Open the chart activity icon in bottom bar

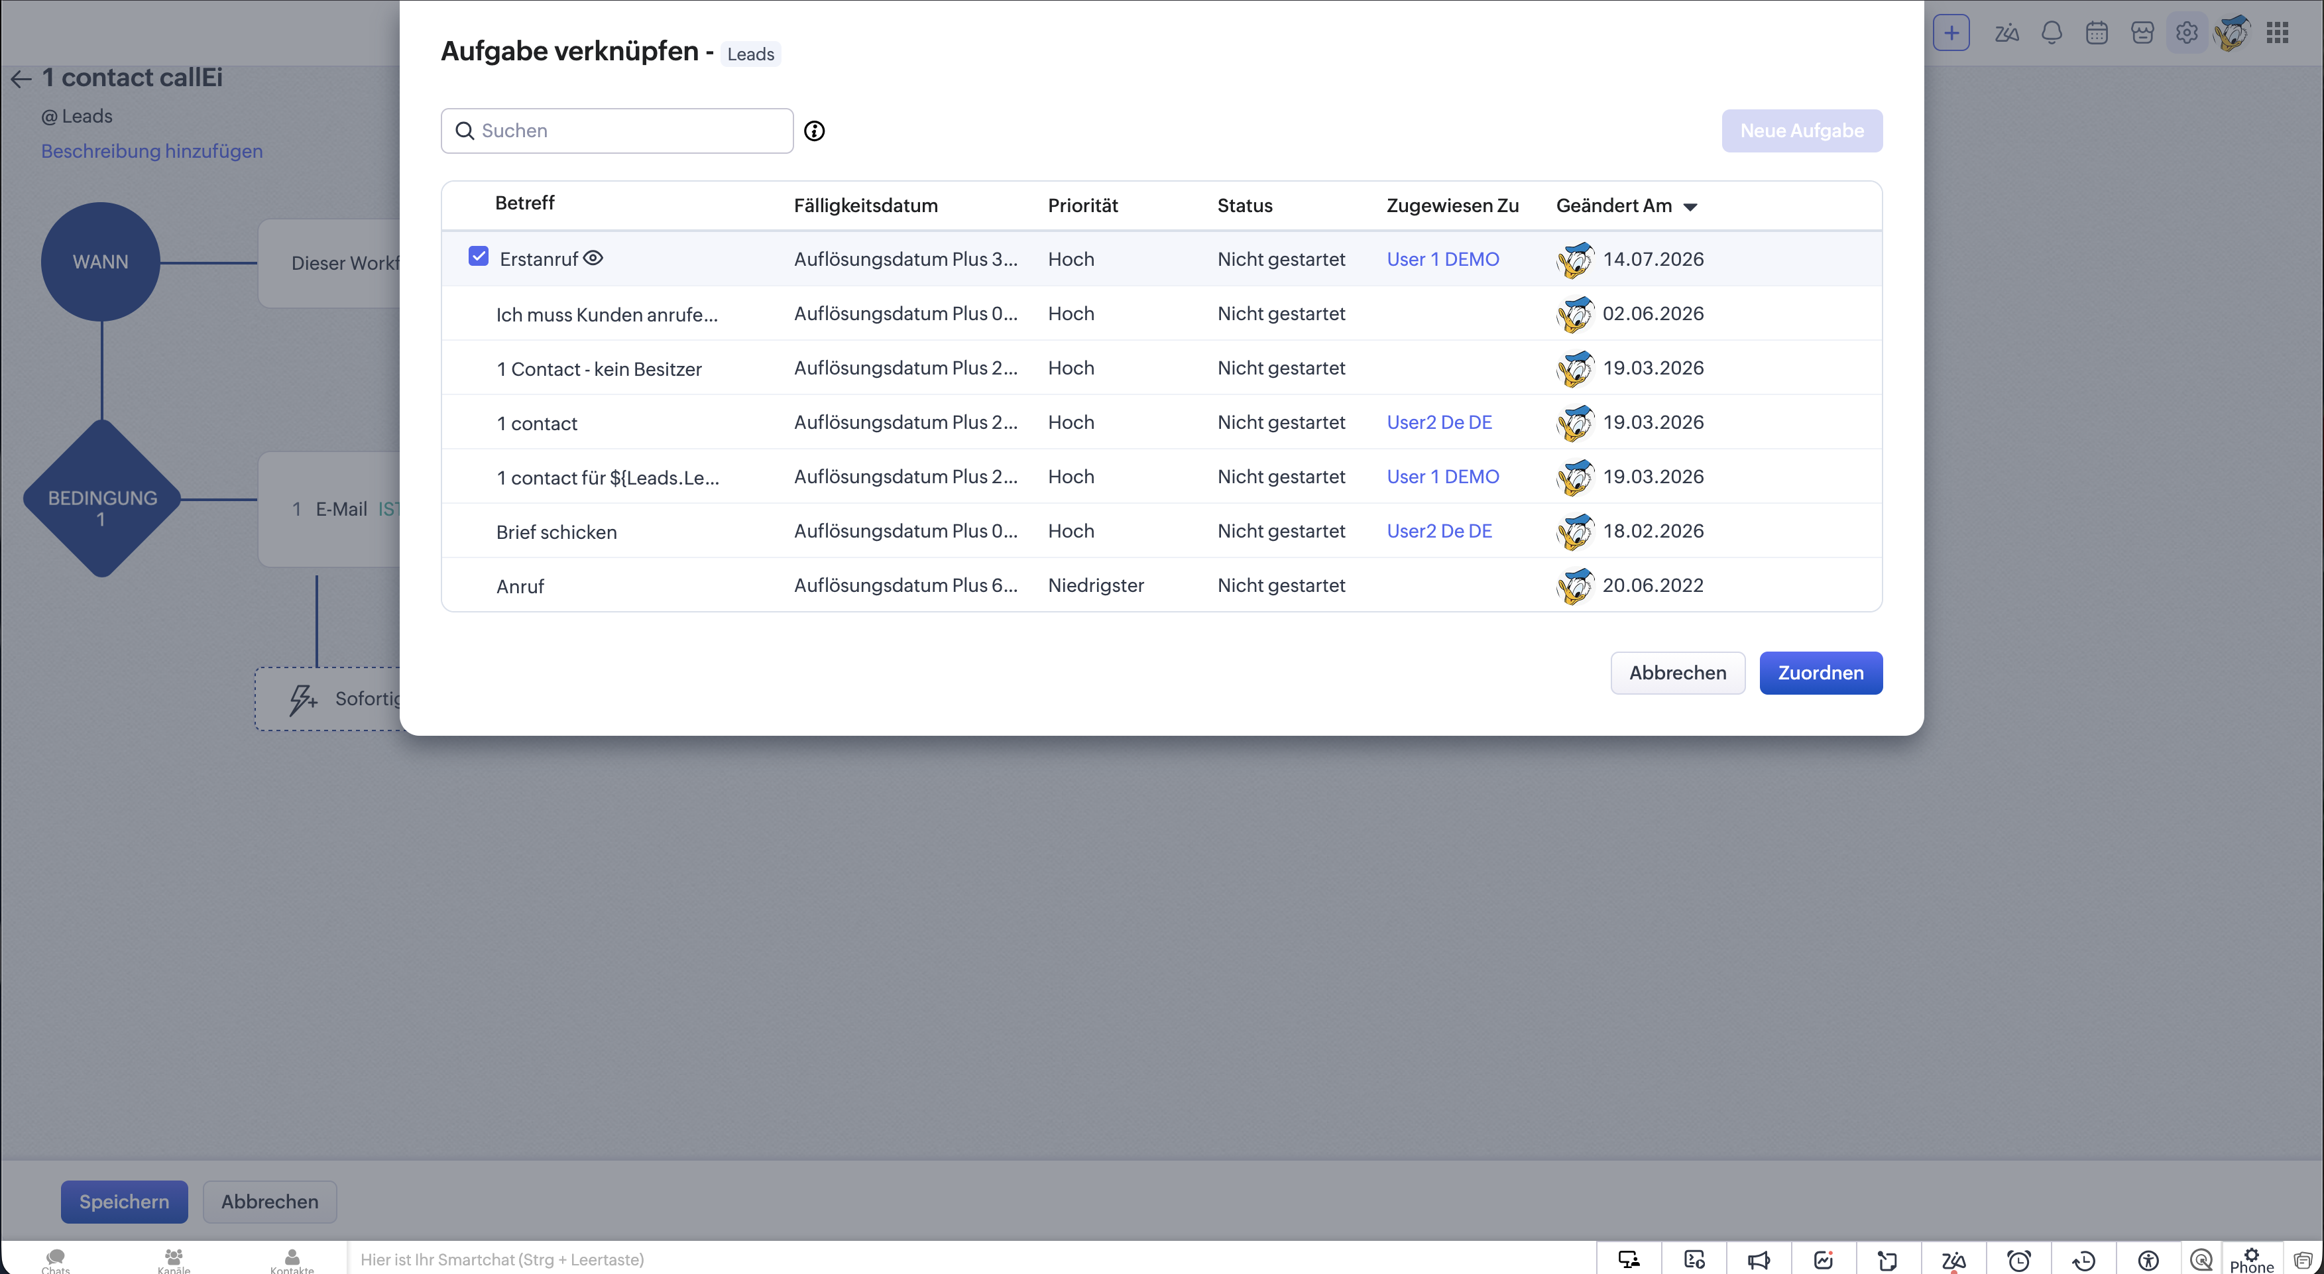[1824, 1259]
